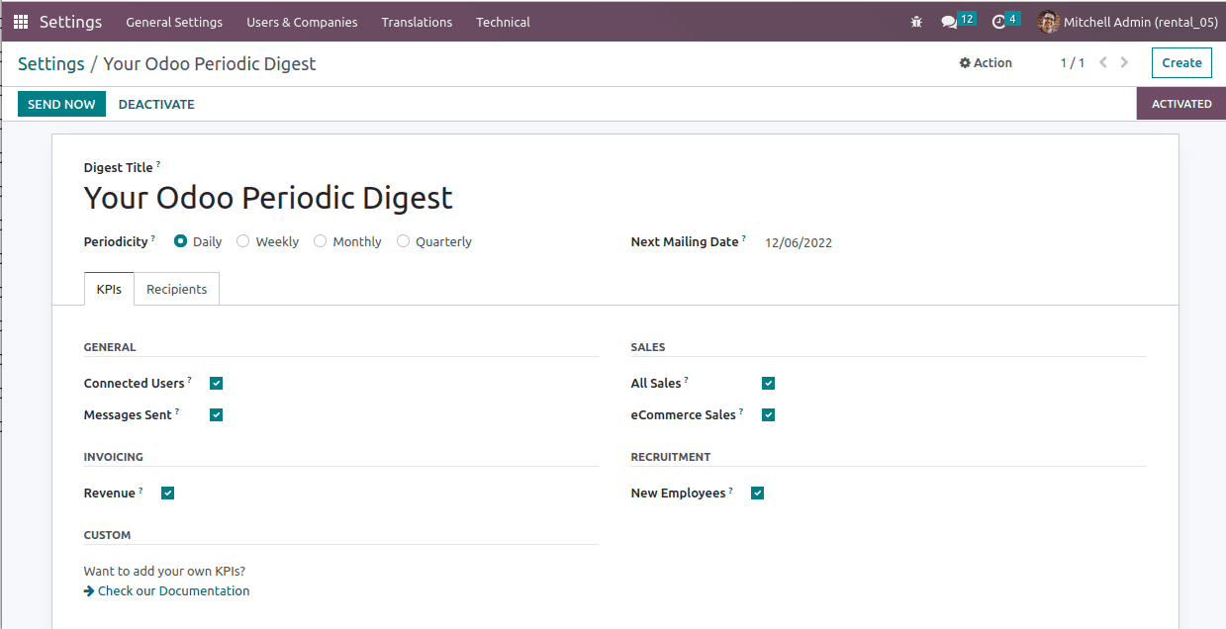This screenshot has width=1226, height=629.
Task: Toggle Revenue KPI checkbox
Action: (167, 494)
